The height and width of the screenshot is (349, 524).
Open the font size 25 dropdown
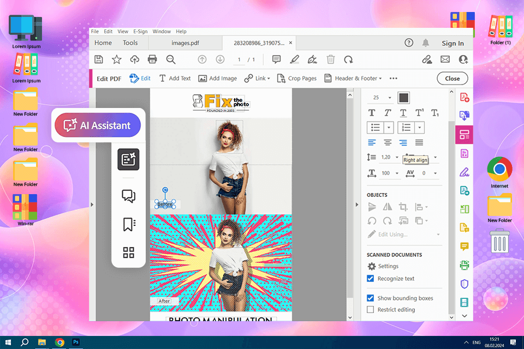coord(390,98)
